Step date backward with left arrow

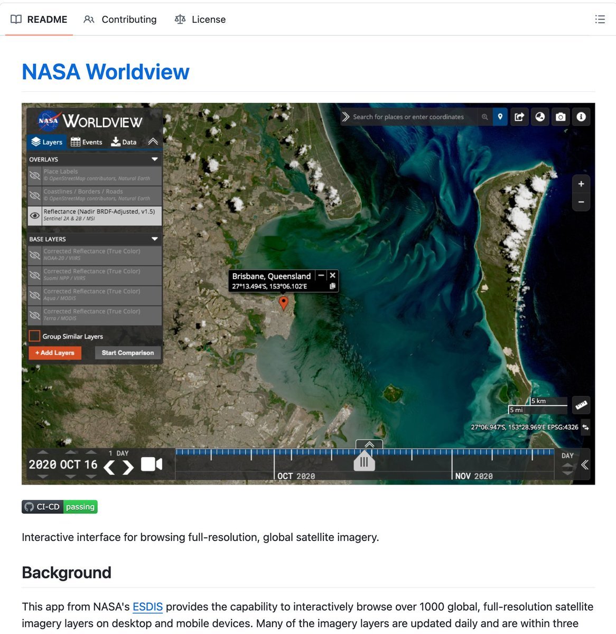pos(109,467)
